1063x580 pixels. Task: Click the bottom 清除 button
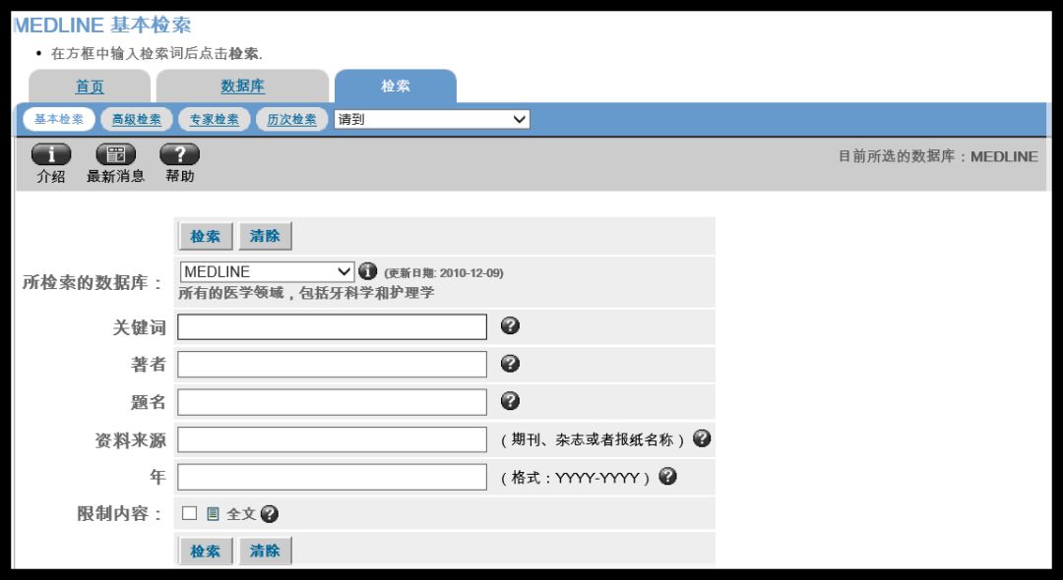pyautogui.click(x=263, y=551)
